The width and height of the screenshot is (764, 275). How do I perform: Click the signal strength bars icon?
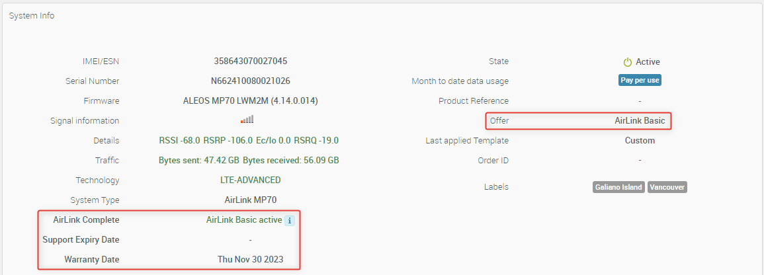coord(247,120)
